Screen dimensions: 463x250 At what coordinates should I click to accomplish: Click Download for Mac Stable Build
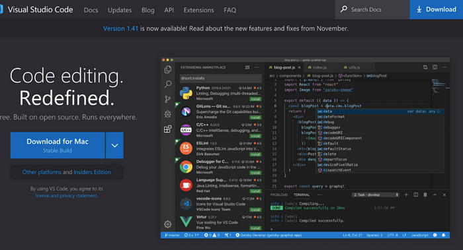click(58, 145)
